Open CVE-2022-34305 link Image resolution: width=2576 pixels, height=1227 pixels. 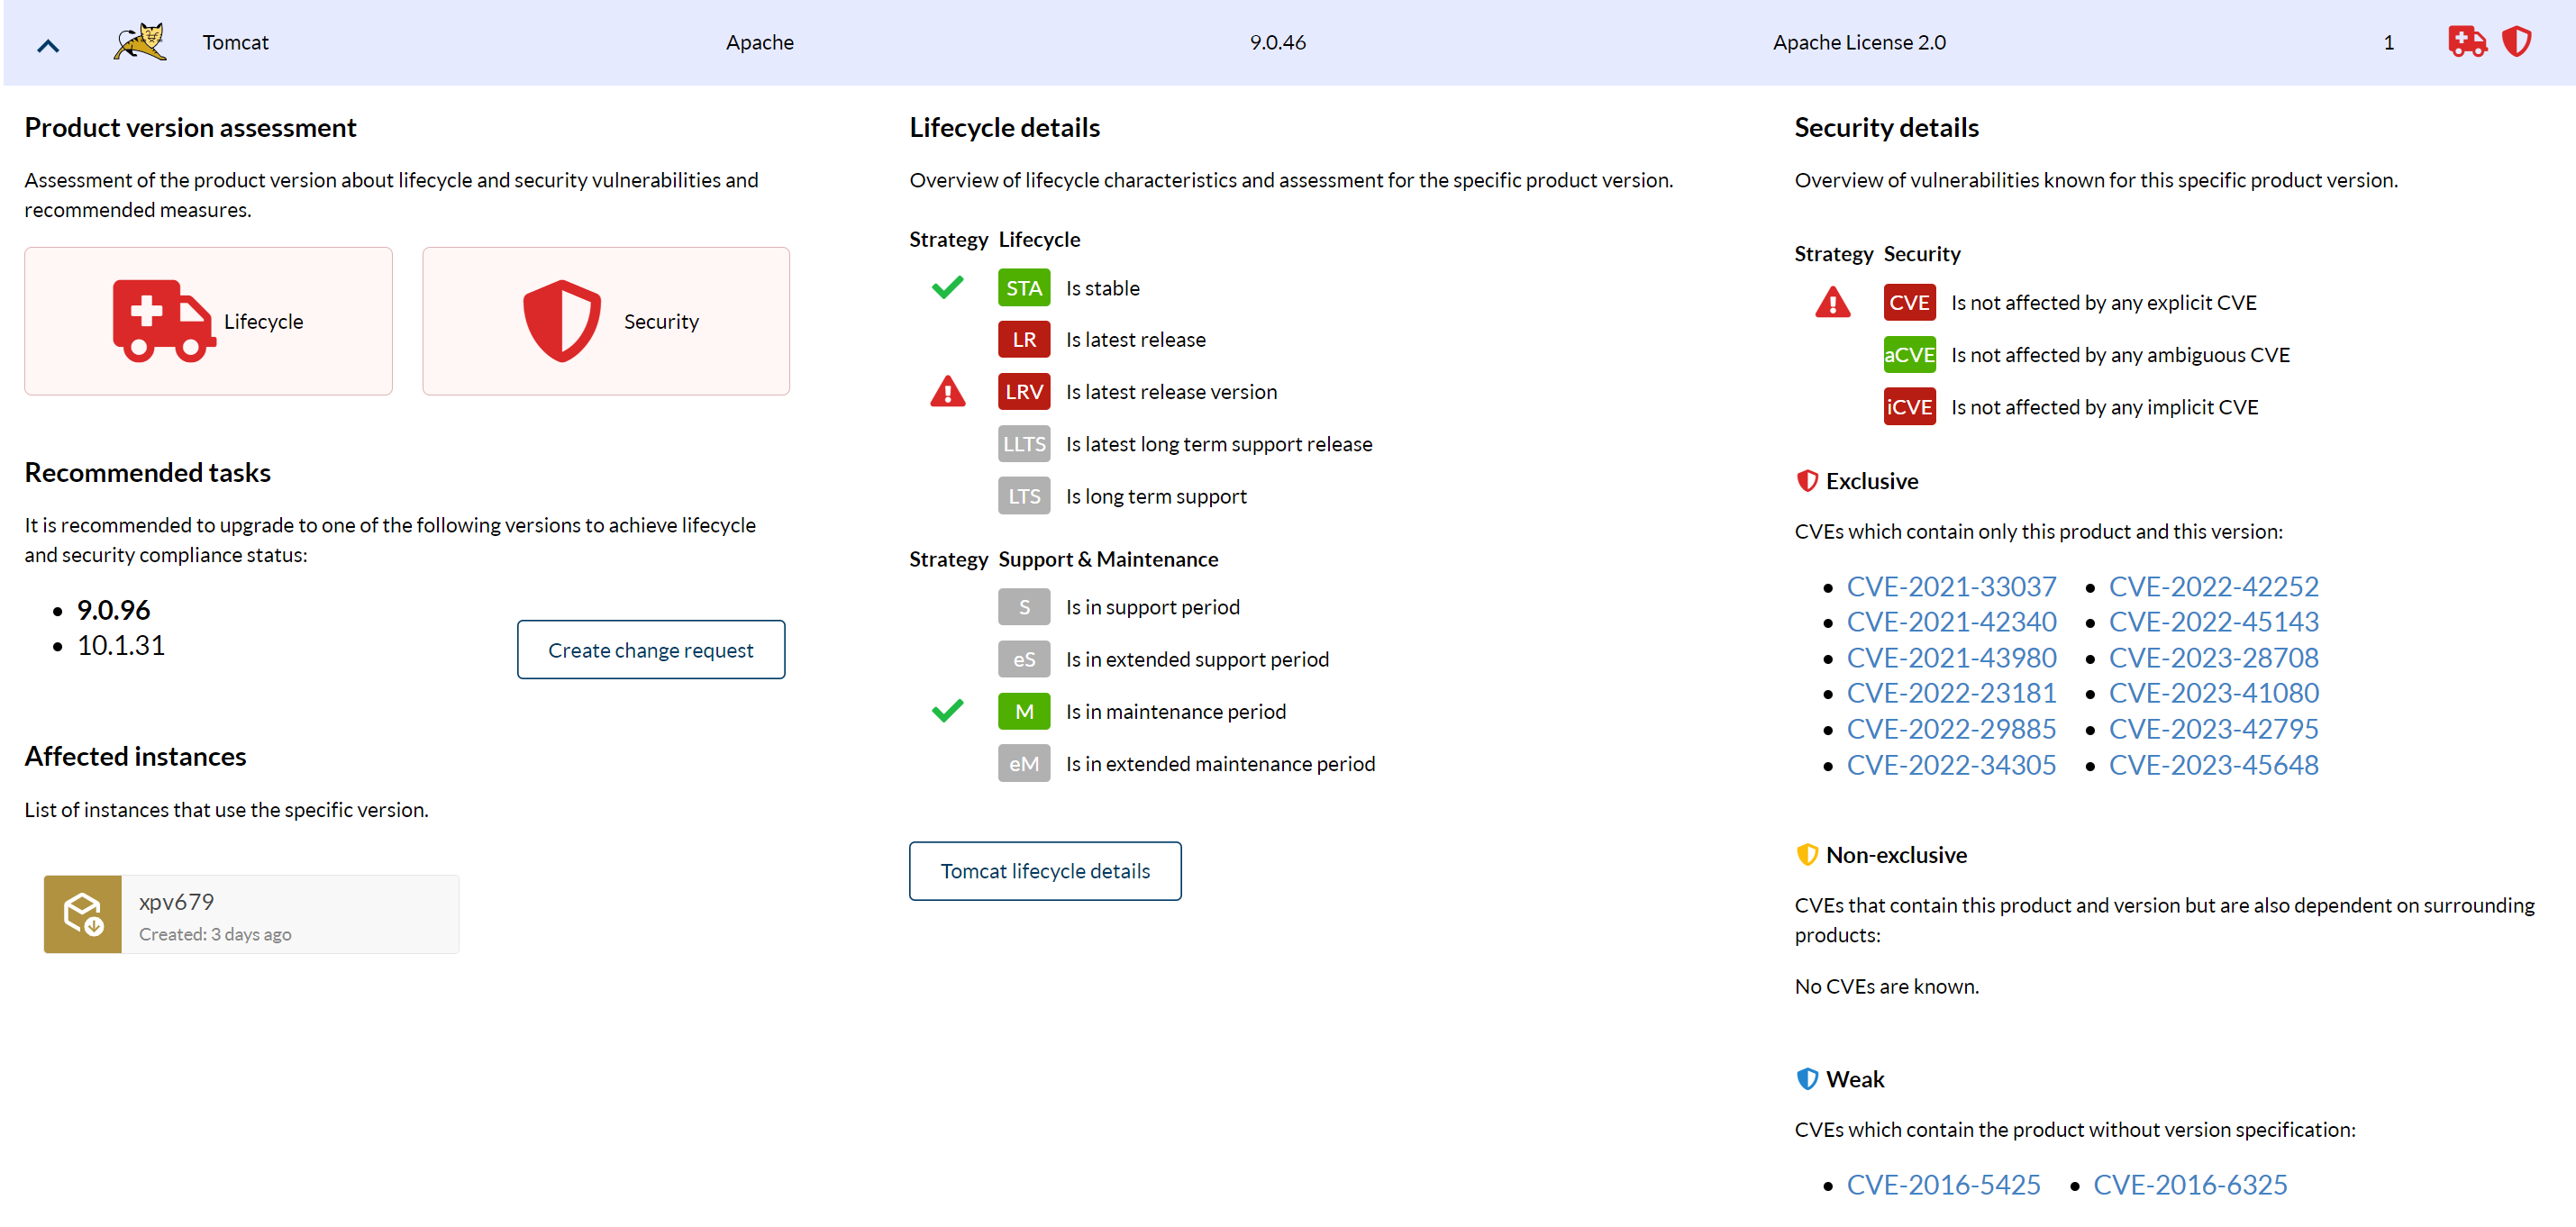tap(1950, 765)
